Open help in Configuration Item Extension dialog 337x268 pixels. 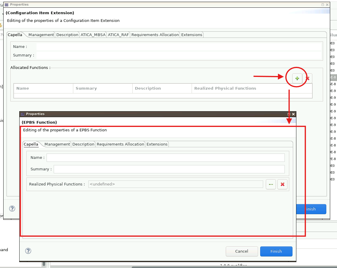pyautogui.click(x=12, y=209)
